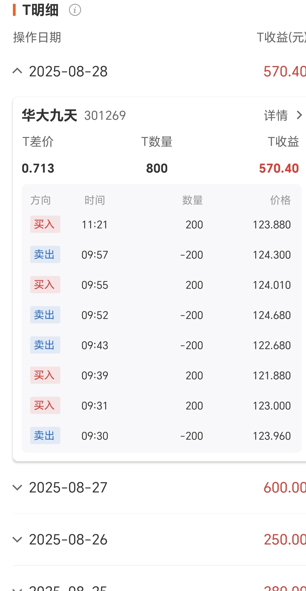Image resolution: width=306 pixels, height=591 pixels.
Task: Tap the 买入 tag at 09:39
Action: (x=45, y=375)
